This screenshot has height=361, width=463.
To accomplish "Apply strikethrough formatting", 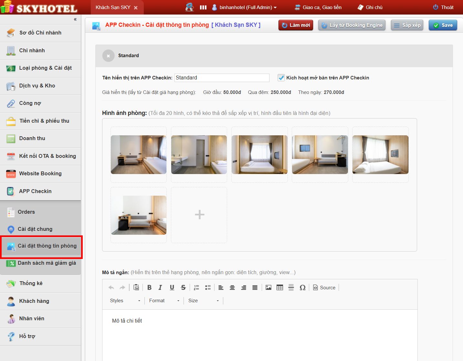I will click(183, 287).
